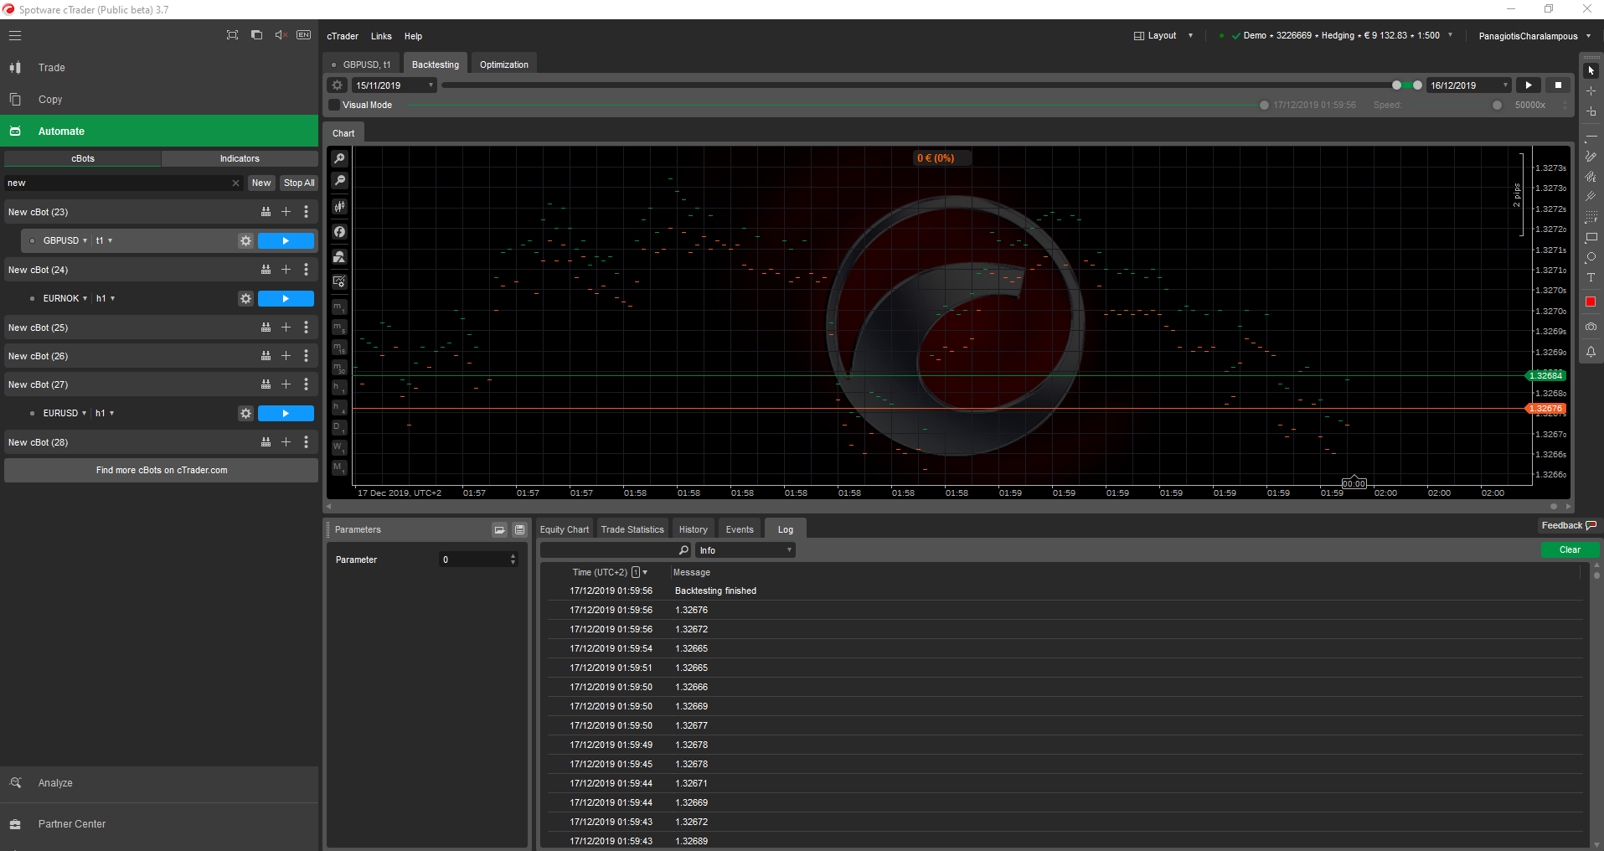Switch to the Optimization tab
Image resolution: width=1604 pixels, height=851 pixels.
point(504,64)
